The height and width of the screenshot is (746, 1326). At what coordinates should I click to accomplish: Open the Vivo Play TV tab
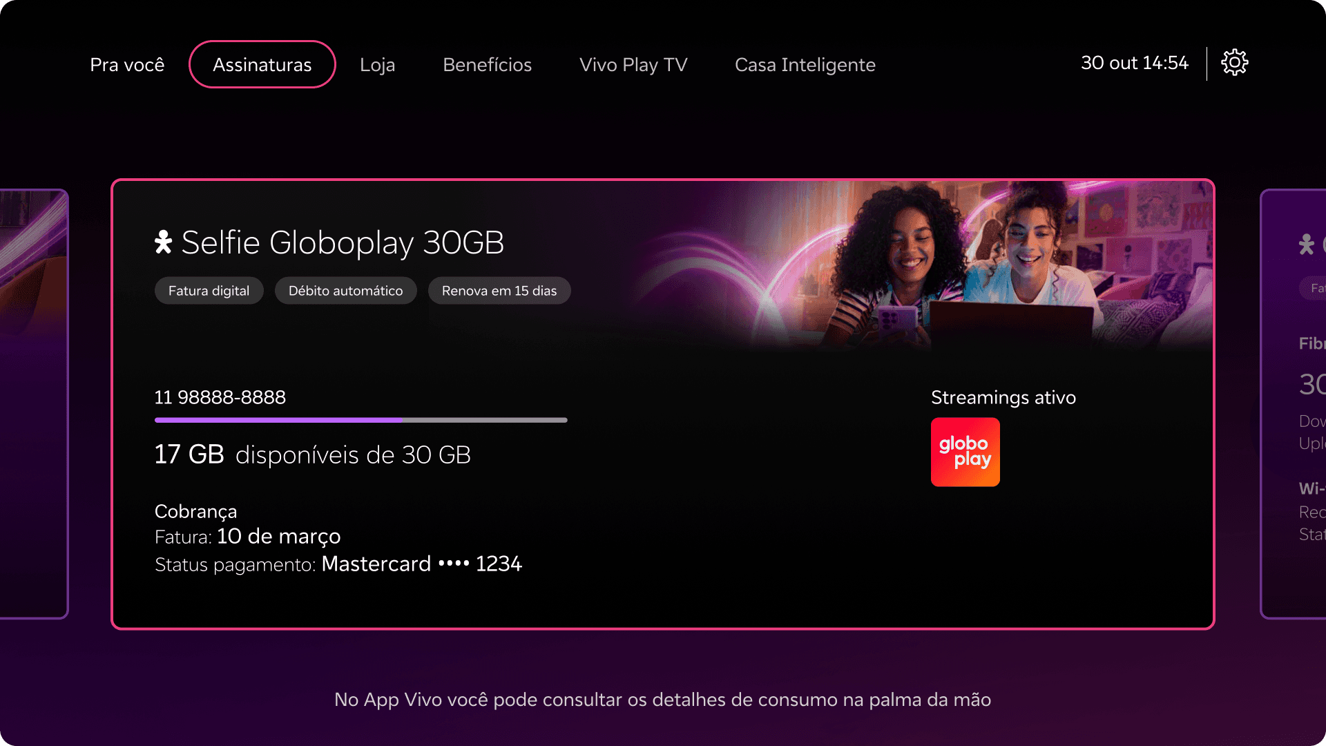[633, 64]
